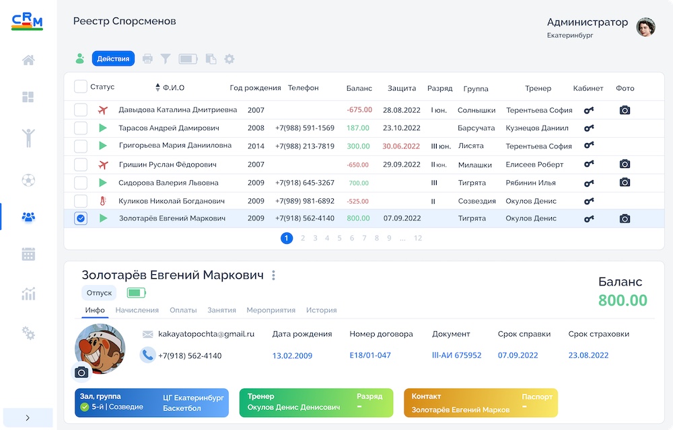Click the copy documents toolbar icon
This screenshot has height=430, width=673.
click(x=211, y=58)
